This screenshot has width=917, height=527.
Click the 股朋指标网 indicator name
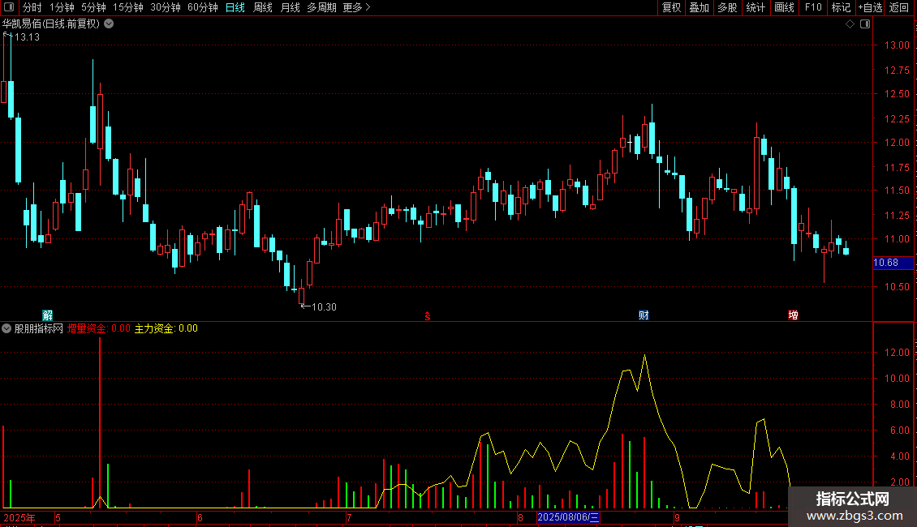(x=39, y=328)
